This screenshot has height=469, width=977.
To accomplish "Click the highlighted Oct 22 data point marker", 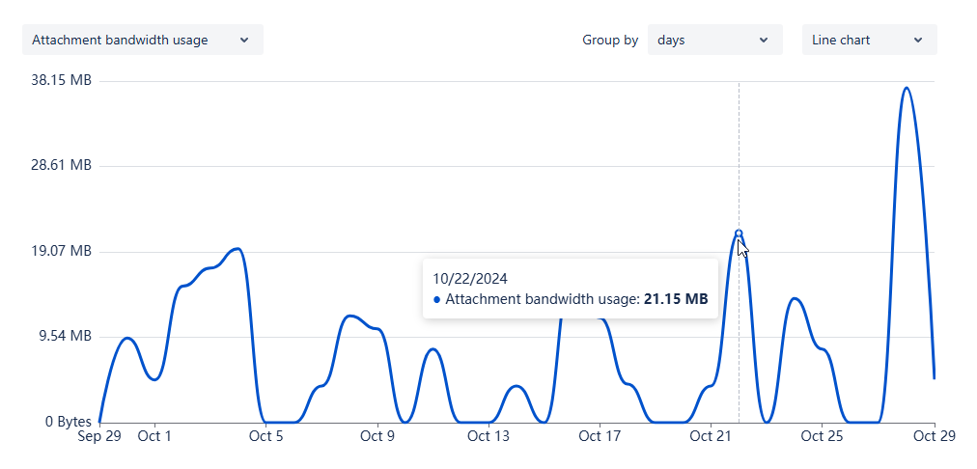I will (x=739, y=234).
